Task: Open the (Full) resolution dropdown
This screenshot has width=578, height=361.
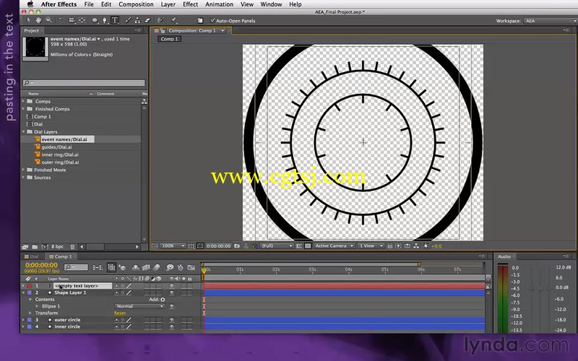Action: tap(277, 245)
